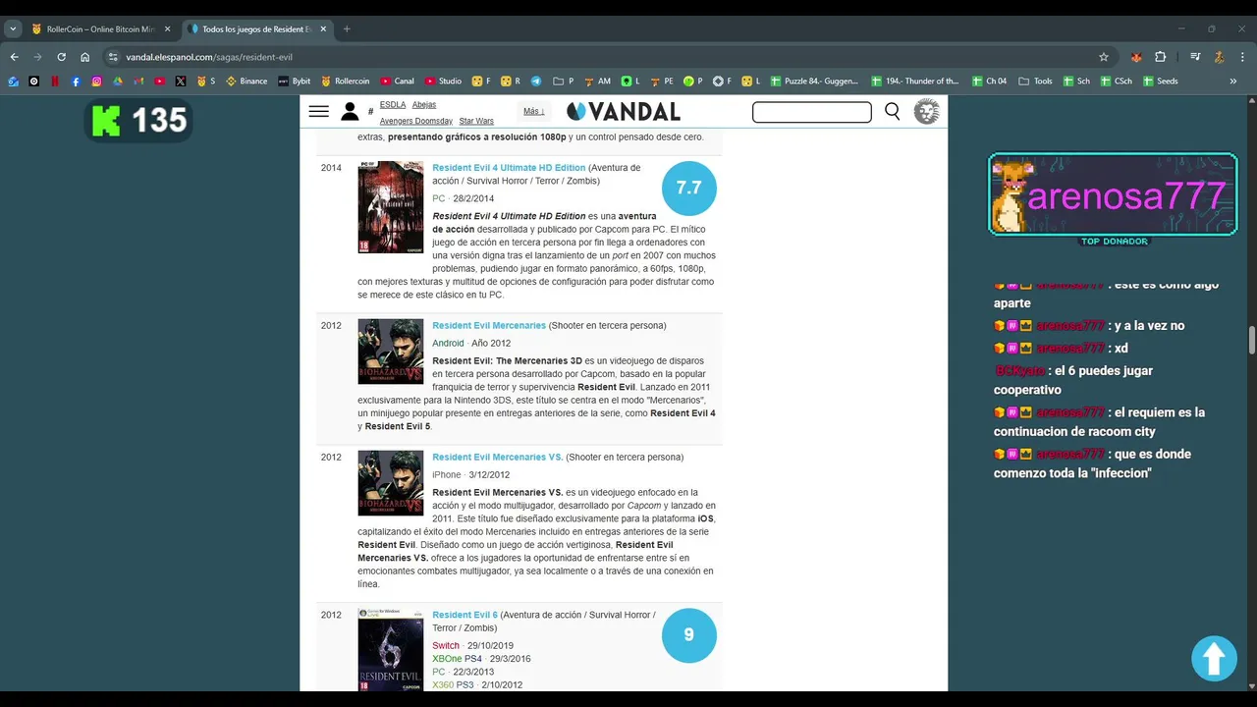Open the Avengers Doomsday trending link
The height and width of the screenshot is (707, 1257).
[x=416, y=121]
